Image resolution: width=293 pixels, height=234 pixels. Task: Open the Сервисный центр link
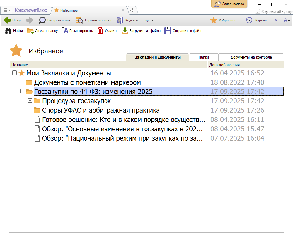click(x=274, y=12)
